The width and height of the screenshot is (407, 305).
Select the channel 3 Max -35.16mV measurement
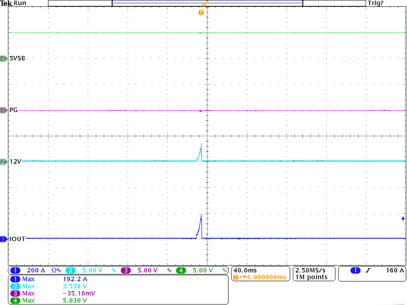tap(49, 293)
